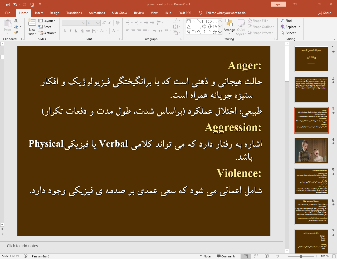Toggle the Notes pane
The height and width of the screenshot is (259, 337).
205,256
